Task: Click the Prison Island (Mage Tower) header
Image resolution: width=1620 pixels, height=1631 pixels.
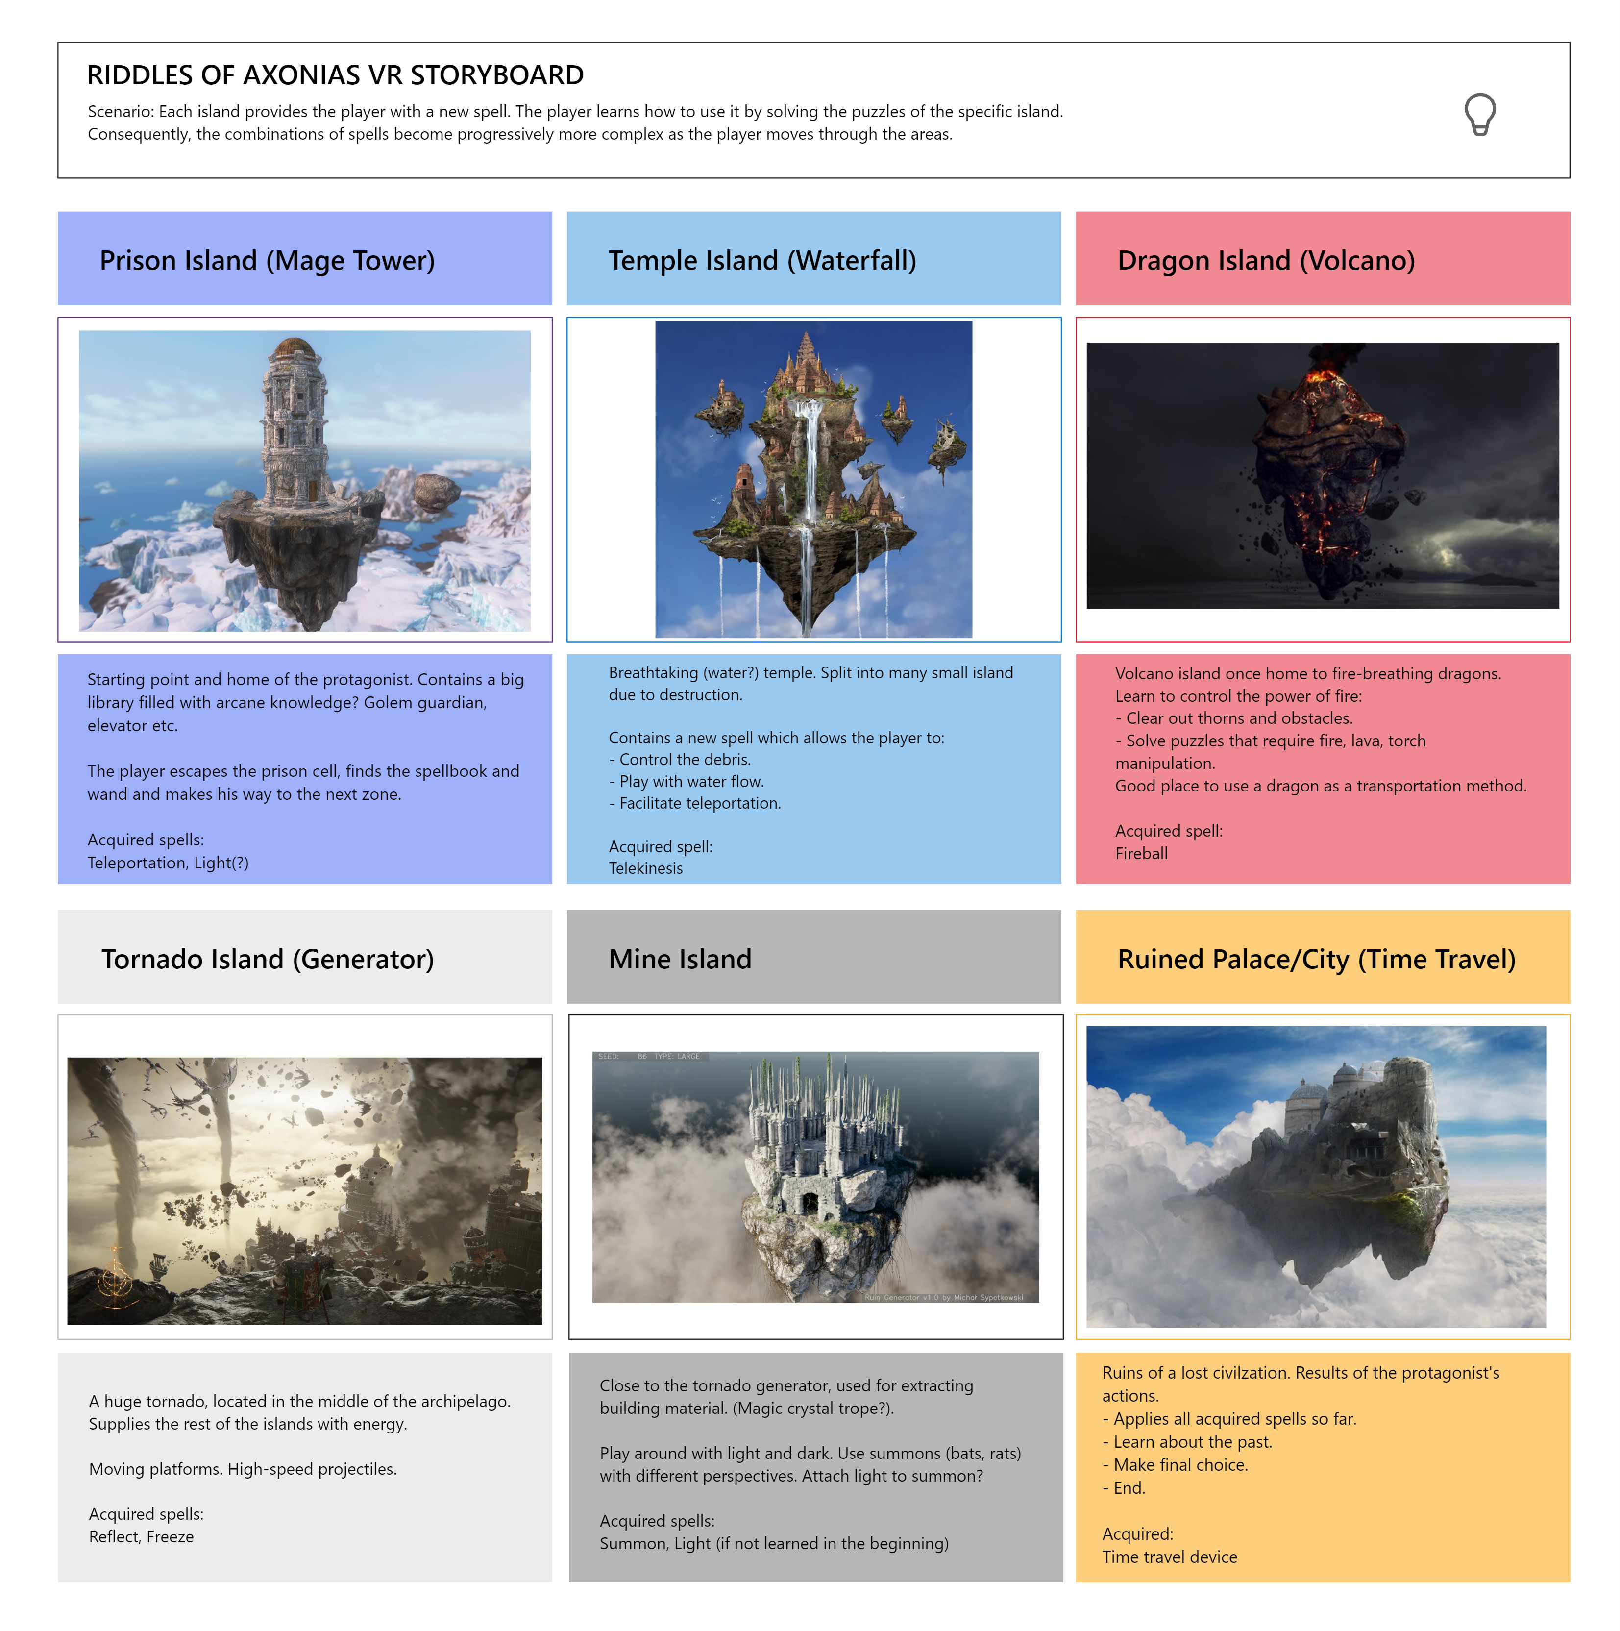Action: tap(267, 260)
